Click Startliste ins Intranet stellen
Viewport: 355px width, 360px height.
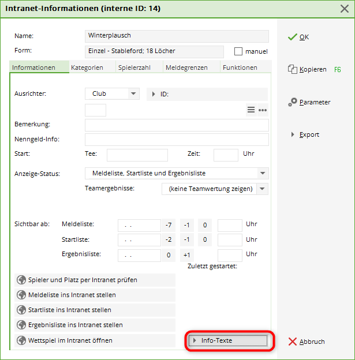click(70, 310)
